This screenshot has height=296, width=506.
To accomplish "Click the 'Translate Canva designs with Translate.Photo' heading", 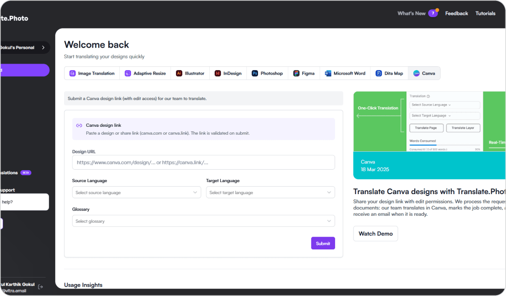I will 429,192.
